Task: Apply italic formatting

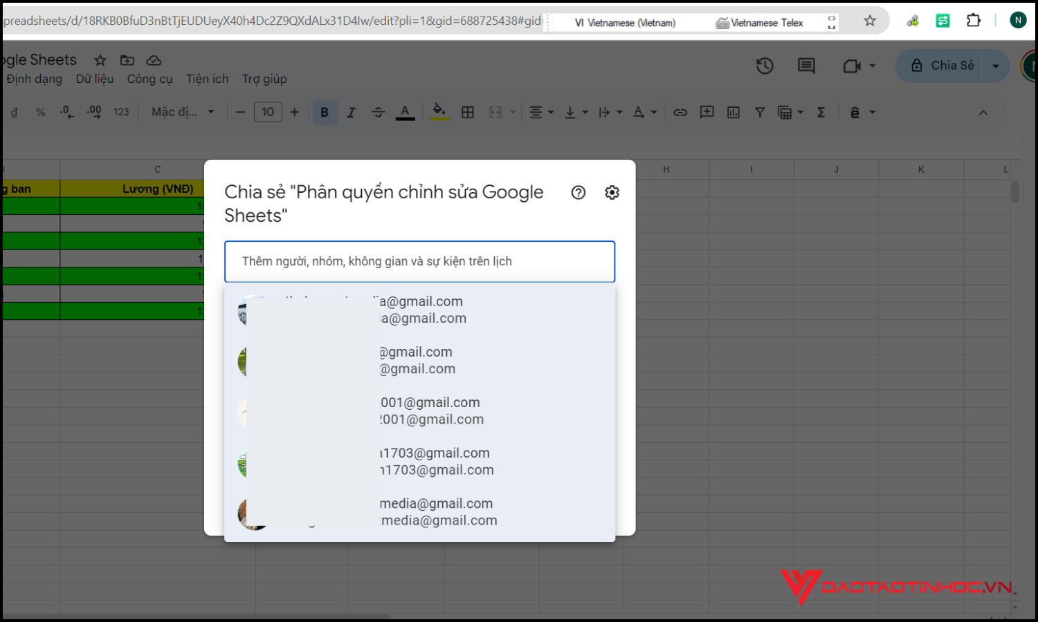Action: 352,111
